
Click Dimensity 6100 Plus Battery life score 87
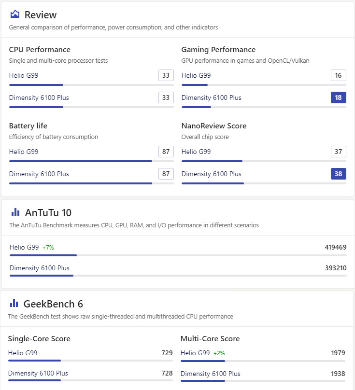(166, 174)
